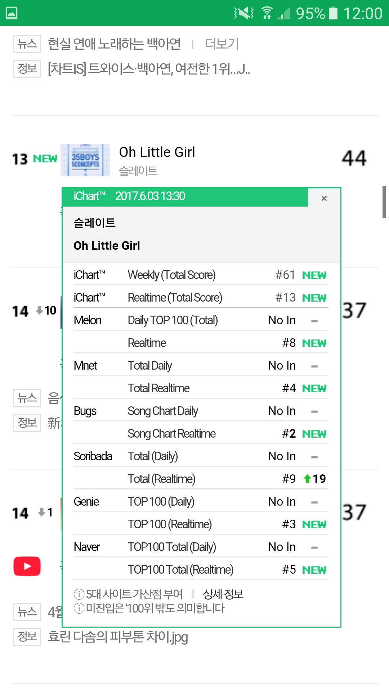
Task: Tap the info icon beside 5대 사이트 가산점 부여
Action: click(x=79, y=594)
